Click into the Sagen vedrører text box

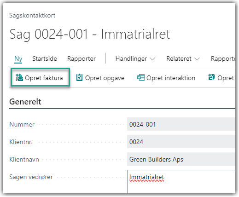(181, 182)
